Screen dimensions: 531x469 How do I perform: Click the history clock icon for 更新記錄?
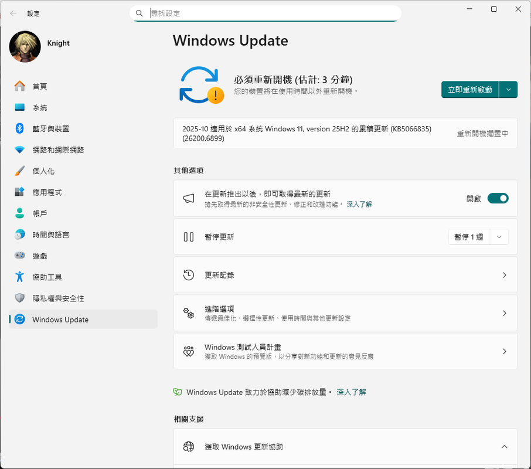(x=189, y=274)
